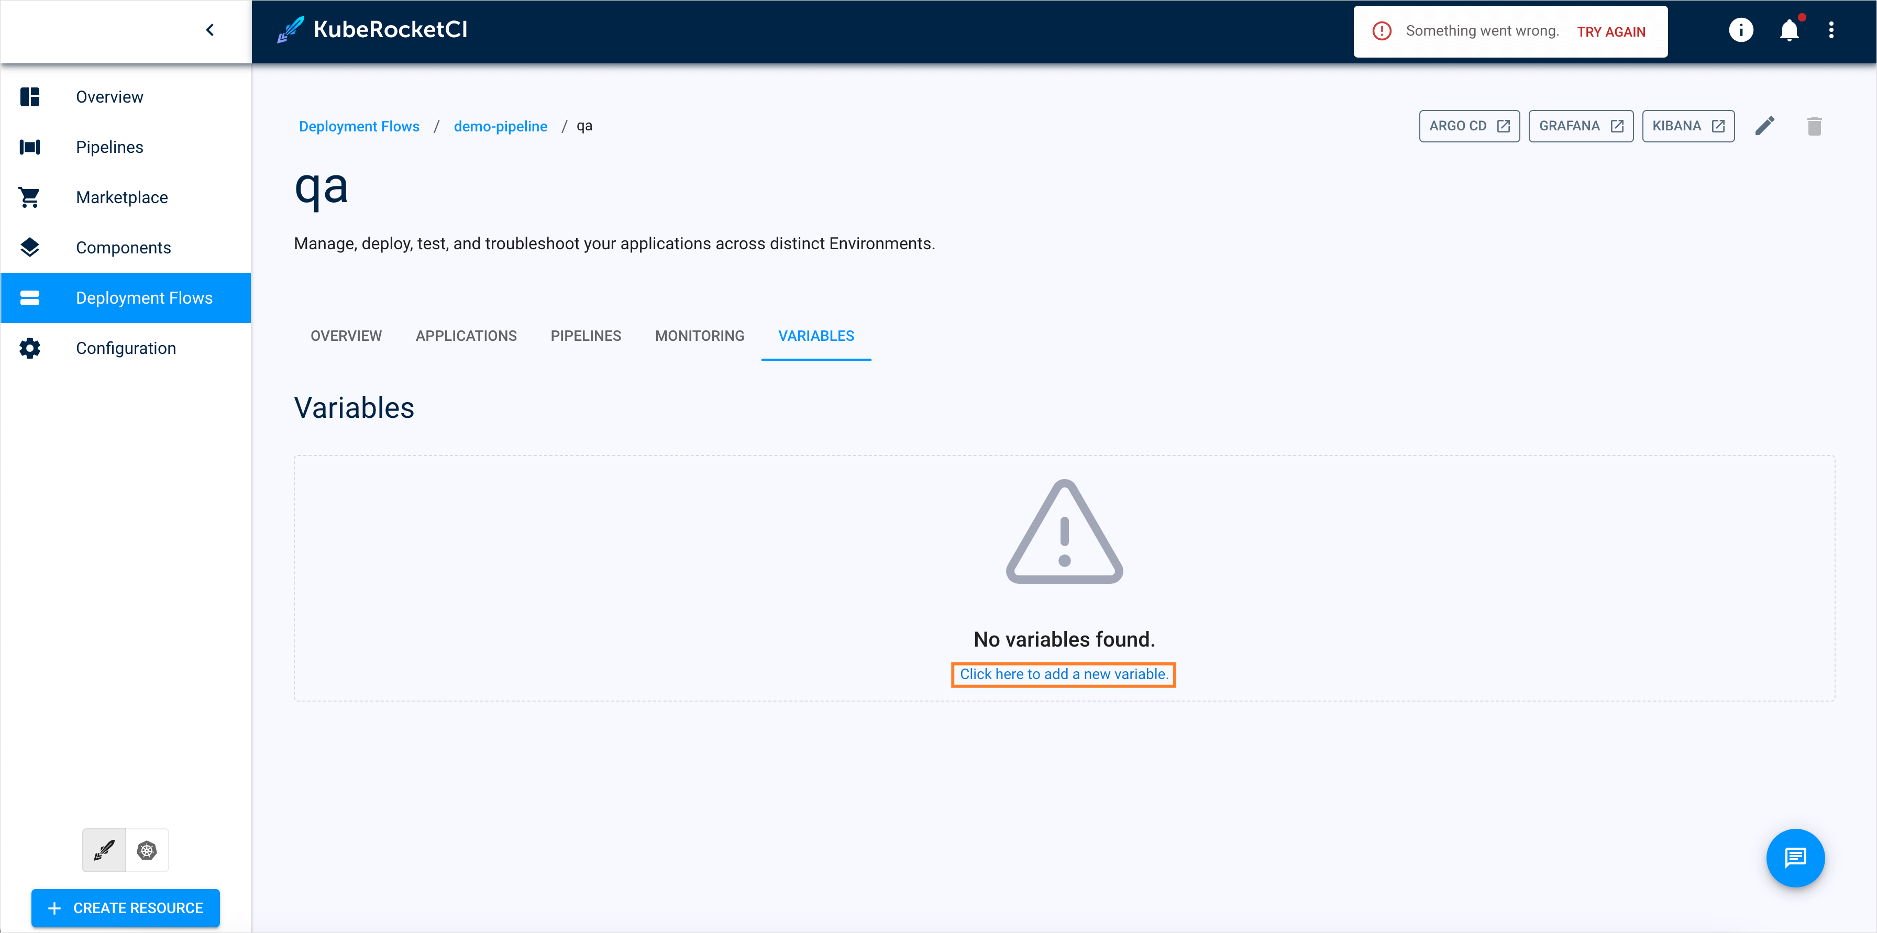Click the edit pencil icon for qa
Viewport: 1877px width, 933px height.
click(x=1764, y=126)
